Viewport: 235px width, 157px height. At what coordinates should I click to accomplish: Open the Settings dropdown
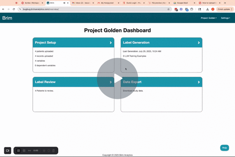[x=225, y=18]
